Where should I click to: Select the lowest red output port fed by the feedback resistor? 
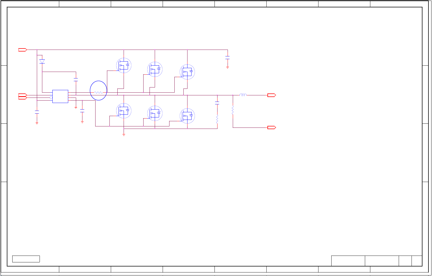click(272, 128)
